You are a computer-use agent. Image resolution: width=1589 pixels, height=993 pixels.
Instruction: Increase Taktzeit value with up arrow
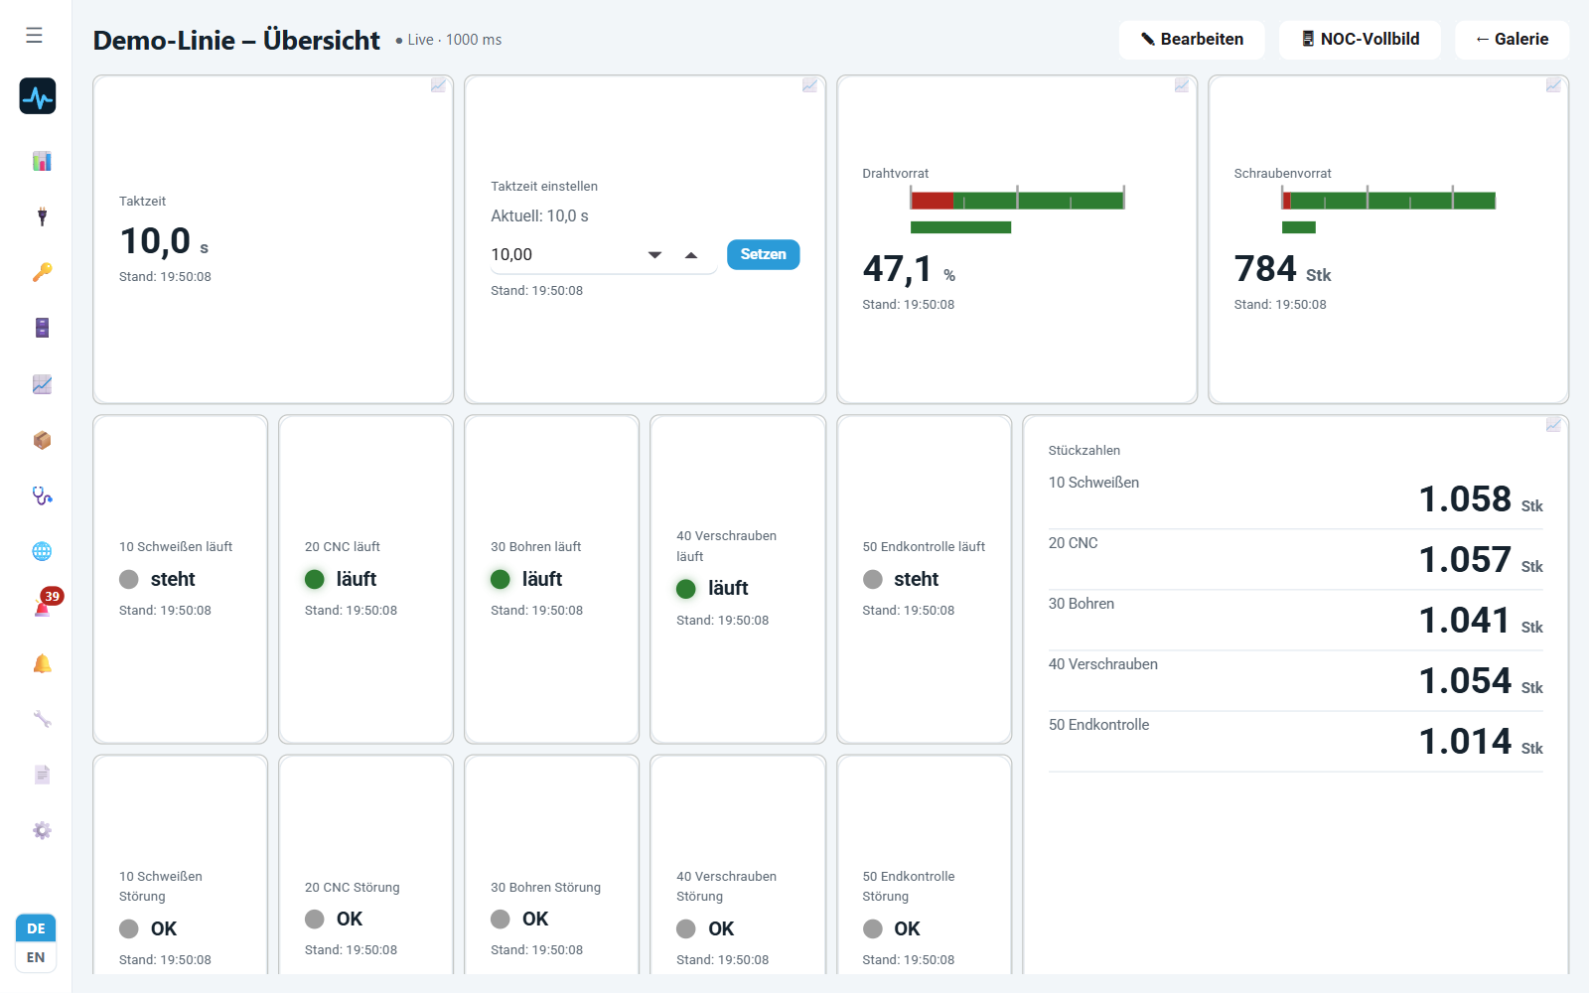pos(691,255)
